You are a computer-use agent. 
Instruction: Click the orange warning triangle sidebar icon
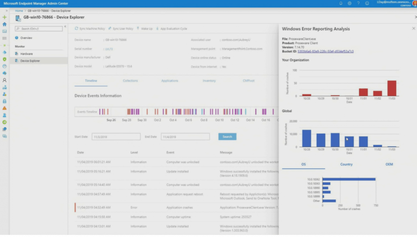tap(4, 108)
